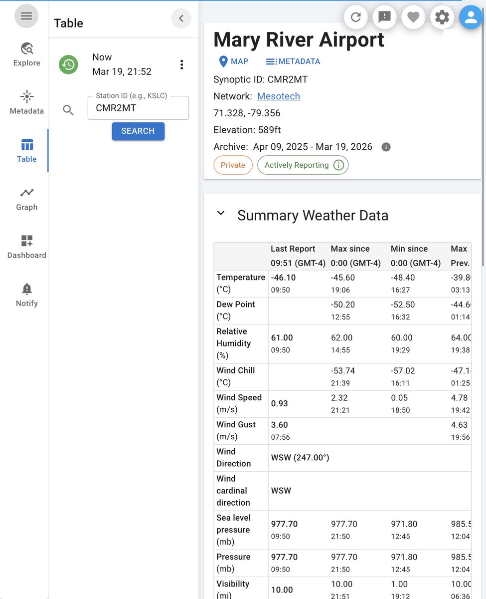Image resolution: width=486 pixels, height=599 pixels.
Task: Select the Temperature row label
Action: 241,284
